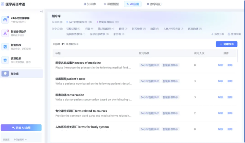The width and height of the screenshot is (245, 143).
Task: Open the 病历撰写patient's note row
Action: 70,79
